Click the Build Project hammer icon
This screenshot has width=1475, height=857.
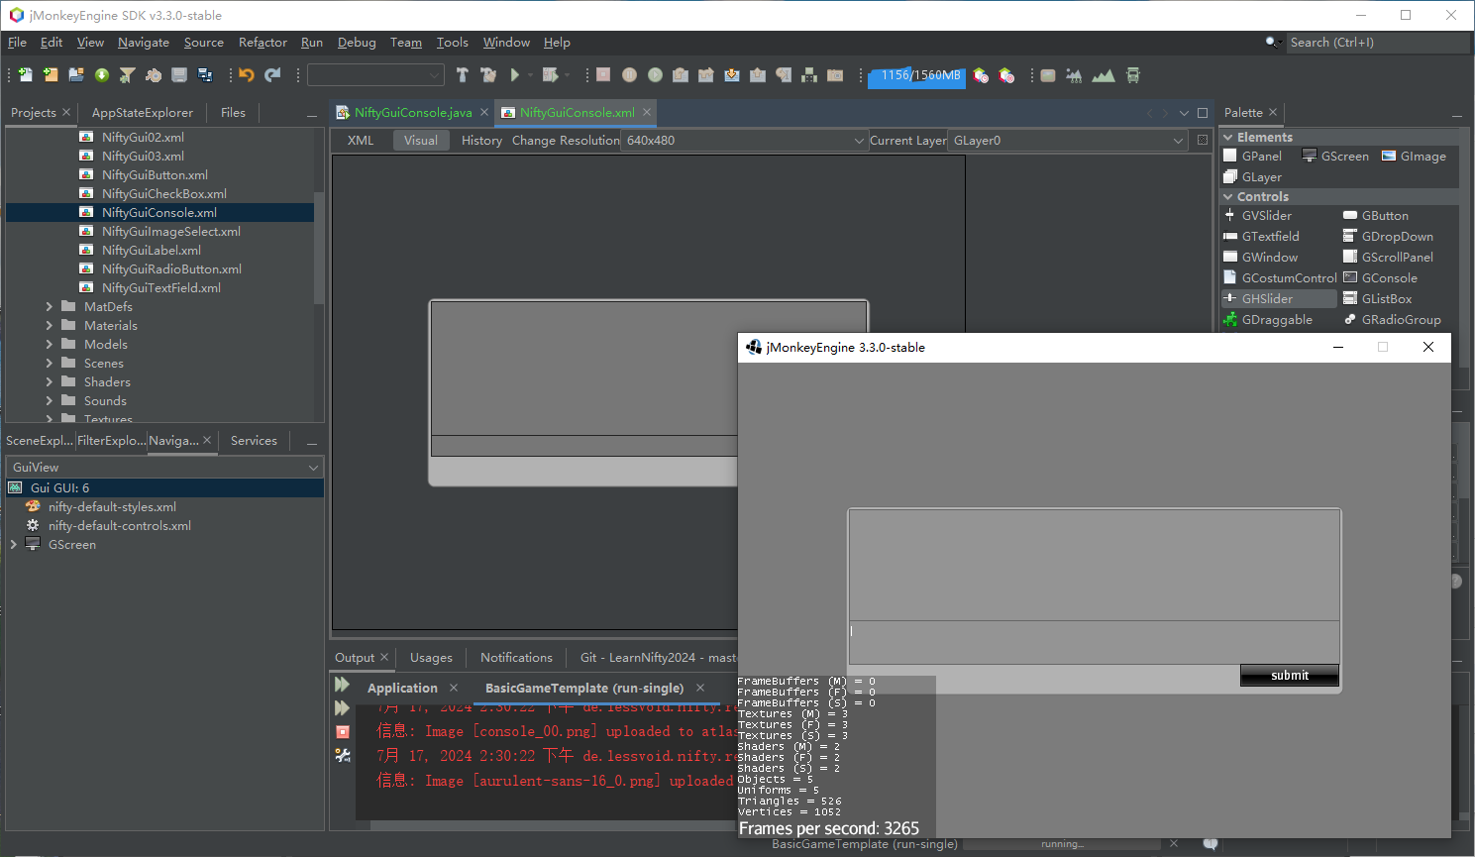tap(463, 75)
